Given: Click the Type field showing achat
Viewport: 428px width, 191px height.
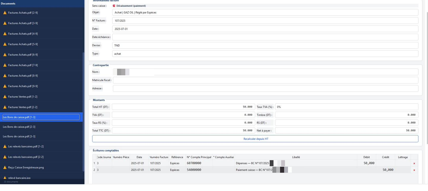Looking at the screenshot, I should [265, 54].
